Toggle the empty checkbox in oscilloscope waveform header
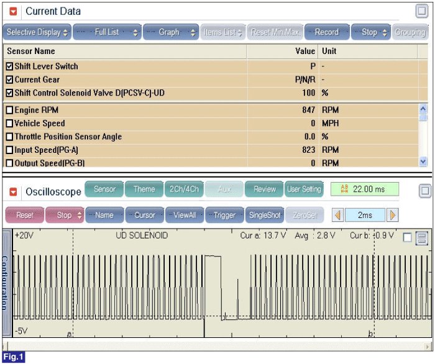435x364 pixels. click(407, 237)
